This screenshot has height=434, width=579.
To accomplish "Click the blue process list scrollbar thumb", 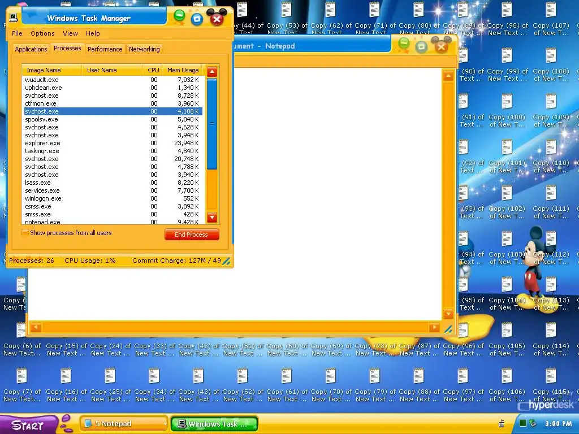I will [x=212, y=124].
